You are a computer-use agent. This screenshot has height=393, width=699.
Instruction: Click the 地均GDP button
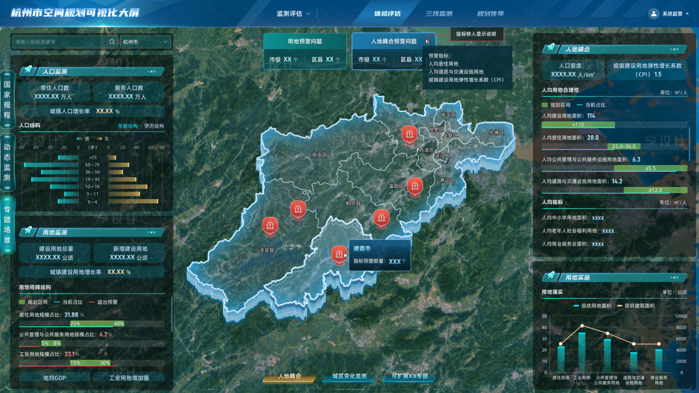[54, 378]
